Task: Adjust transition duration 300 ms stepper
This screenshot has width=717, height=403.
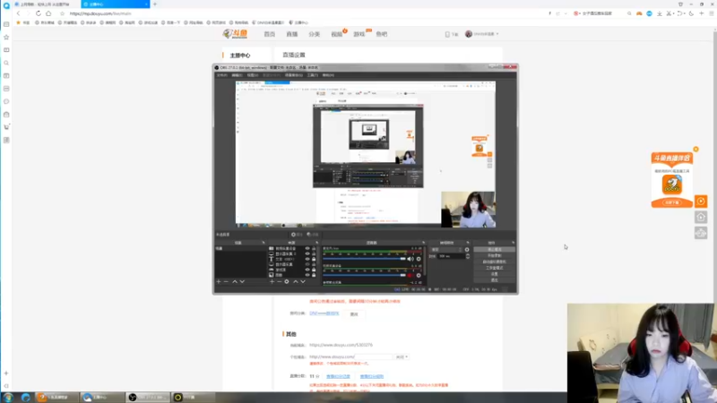Action: (467, 256)
